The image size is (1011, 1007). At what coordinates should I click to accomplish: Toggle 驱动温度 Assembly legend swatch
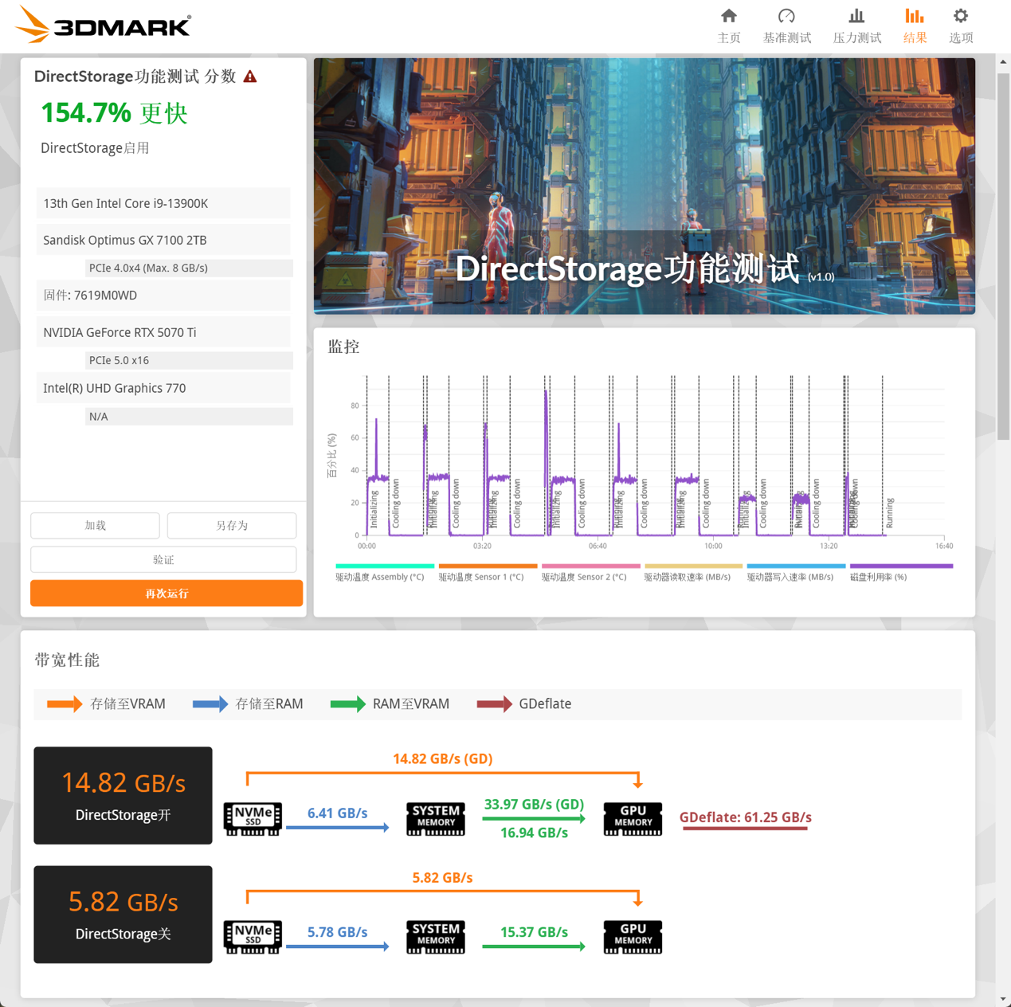click(385, 566)
